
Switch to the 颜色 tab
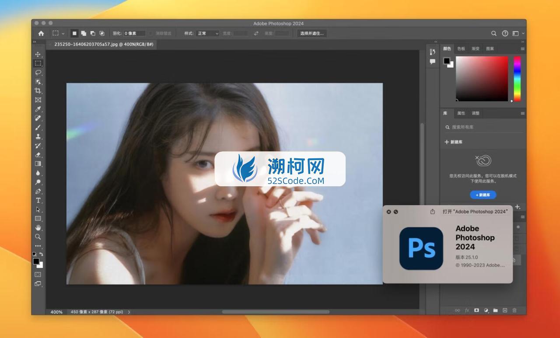(447, 49)
